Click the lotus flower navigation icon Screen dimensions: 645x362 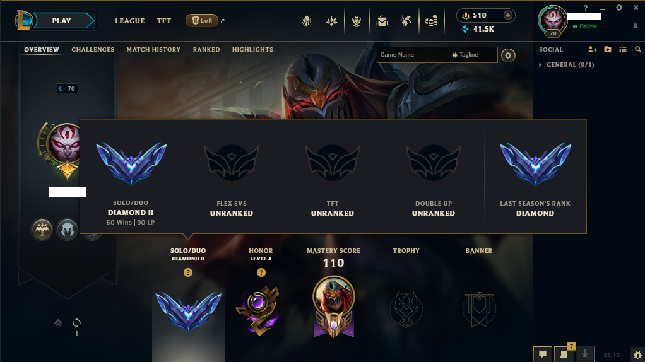point(331,21)
